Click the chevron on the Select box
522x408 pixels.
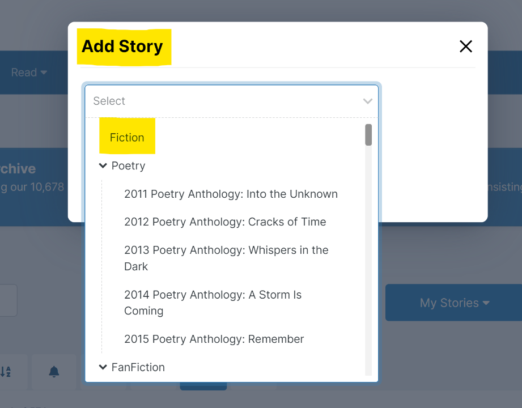[369, 100]
